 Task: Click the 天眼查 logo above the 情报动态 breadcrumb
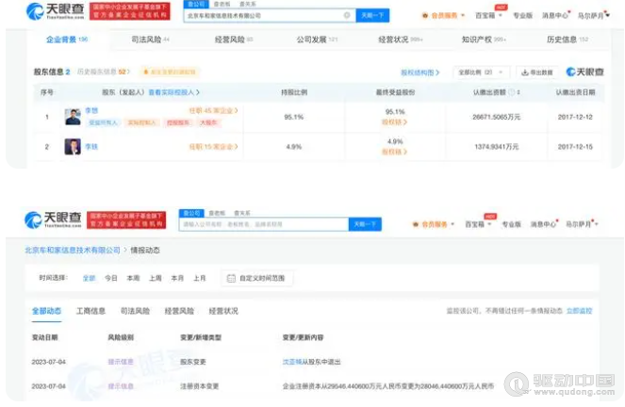(53, 220)
